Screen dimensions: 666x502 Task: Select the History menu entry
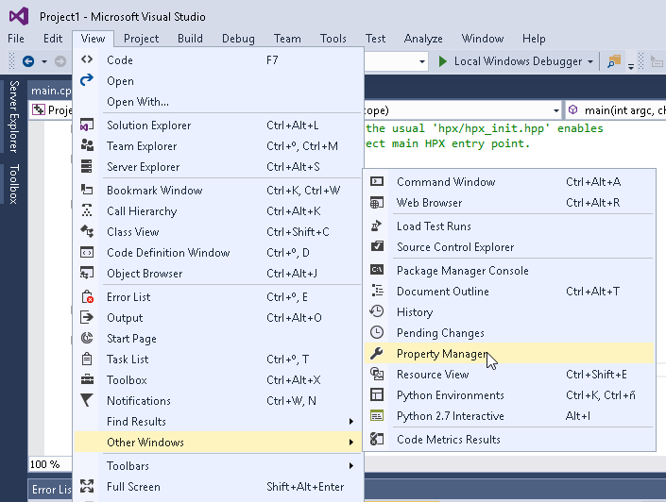(x=509, y=312)
